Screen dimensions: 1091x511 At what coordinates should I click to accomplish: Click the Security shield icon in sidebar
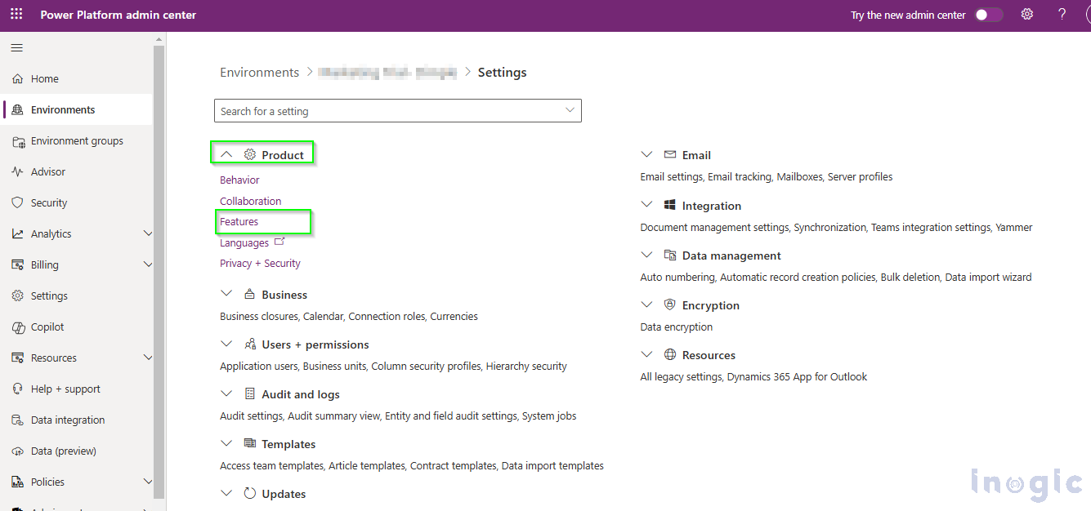point(17,203)
